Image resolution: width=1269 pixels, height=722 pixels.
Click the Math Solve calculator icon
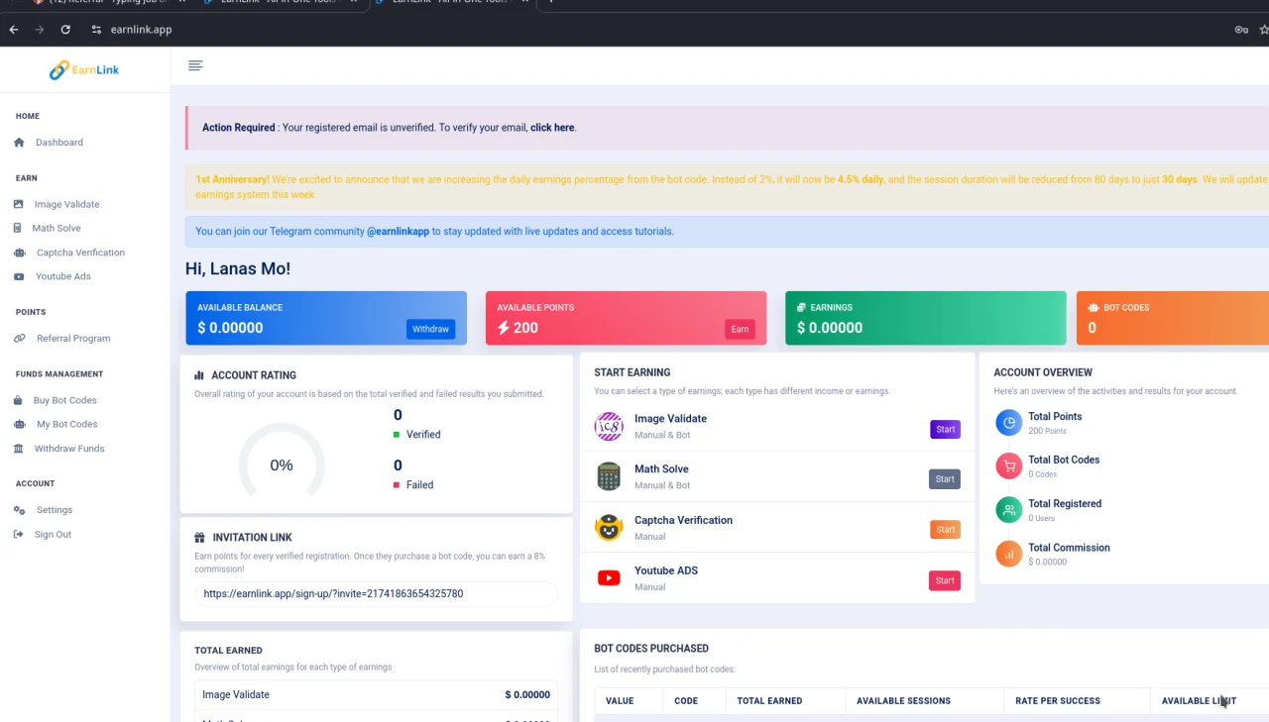[609, 477]
